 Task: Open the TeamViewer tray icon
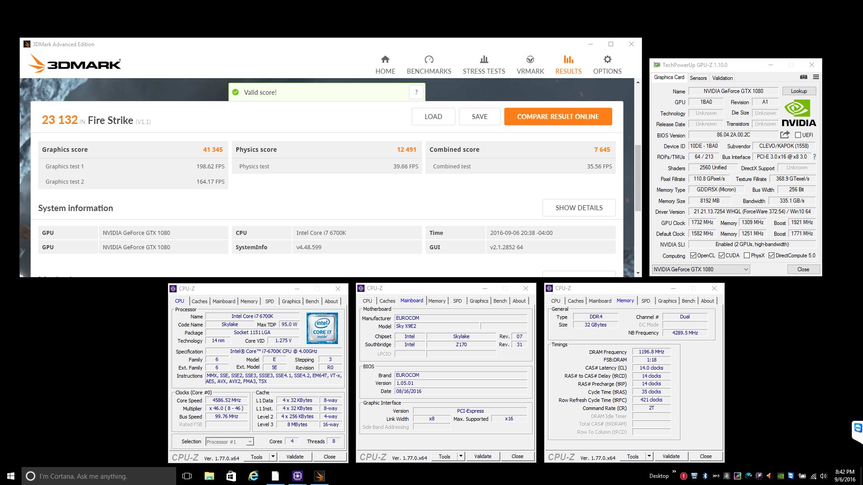click(791, 476)
